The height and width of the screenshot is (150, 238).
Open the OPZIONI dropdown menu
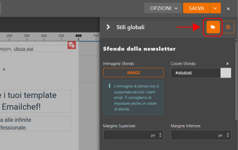pos(163,8)
